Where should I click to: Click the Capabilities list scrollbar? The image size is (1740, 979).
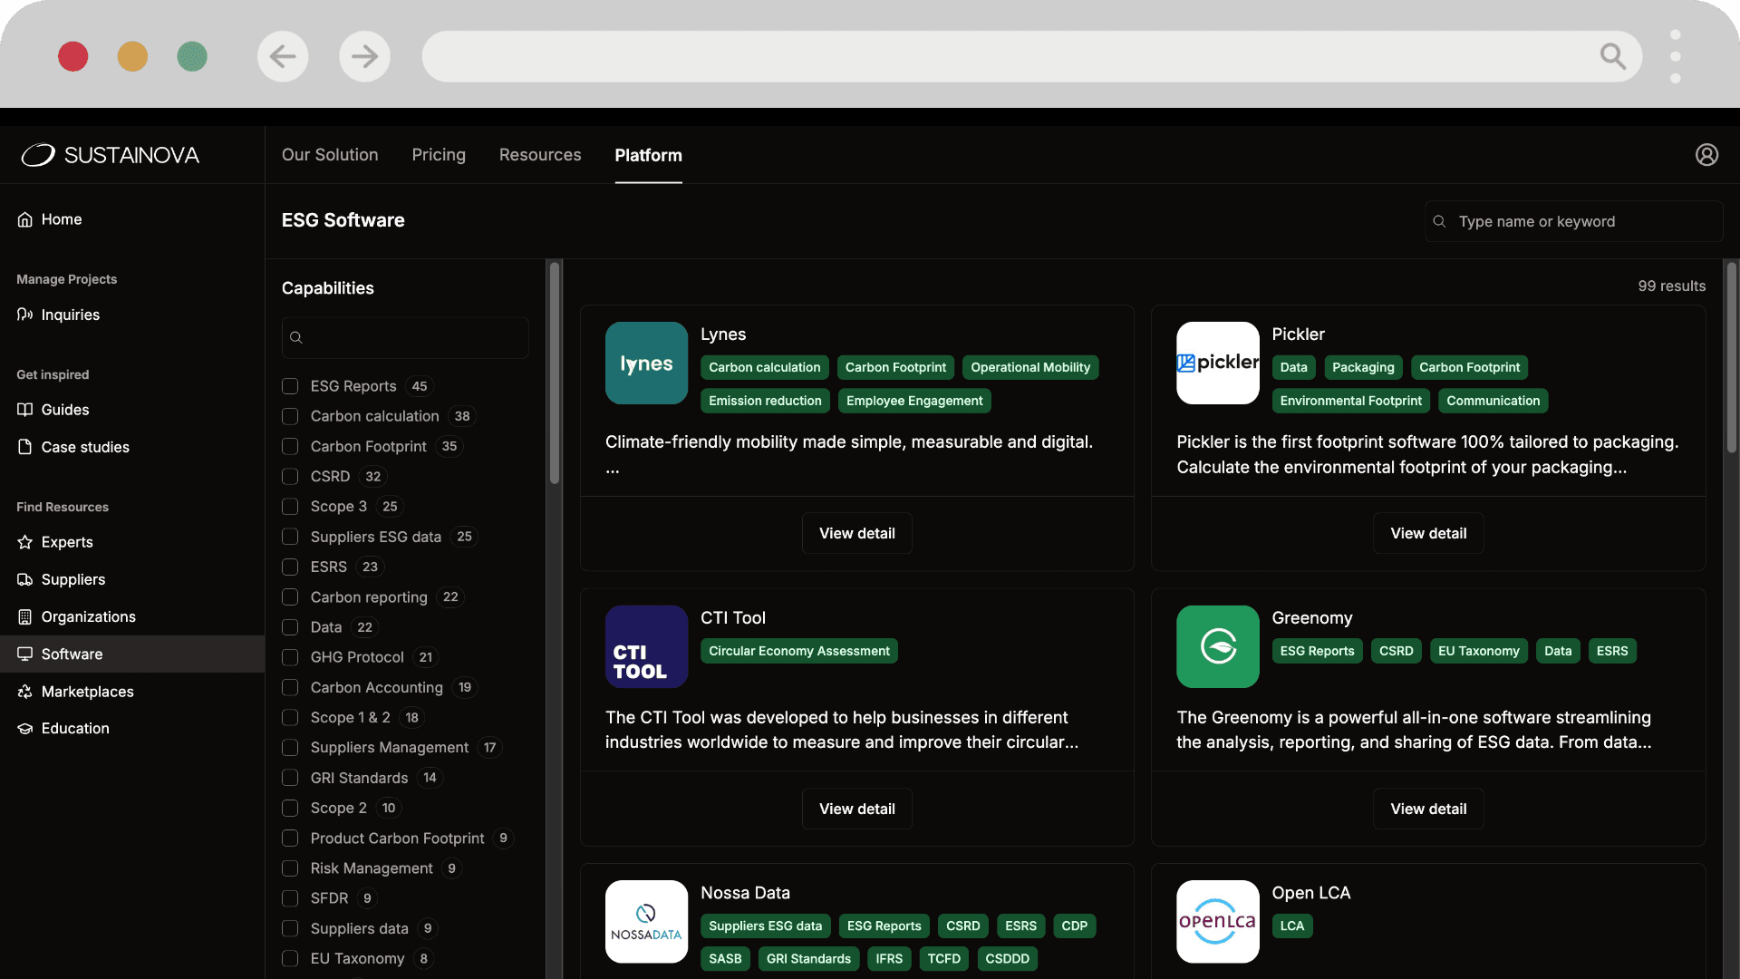[554, 373]
